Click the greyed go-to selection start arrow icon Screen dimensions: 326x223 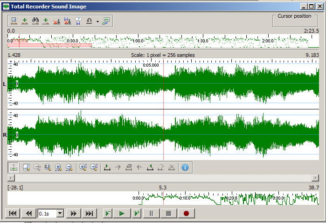click(x=118, y=167)
